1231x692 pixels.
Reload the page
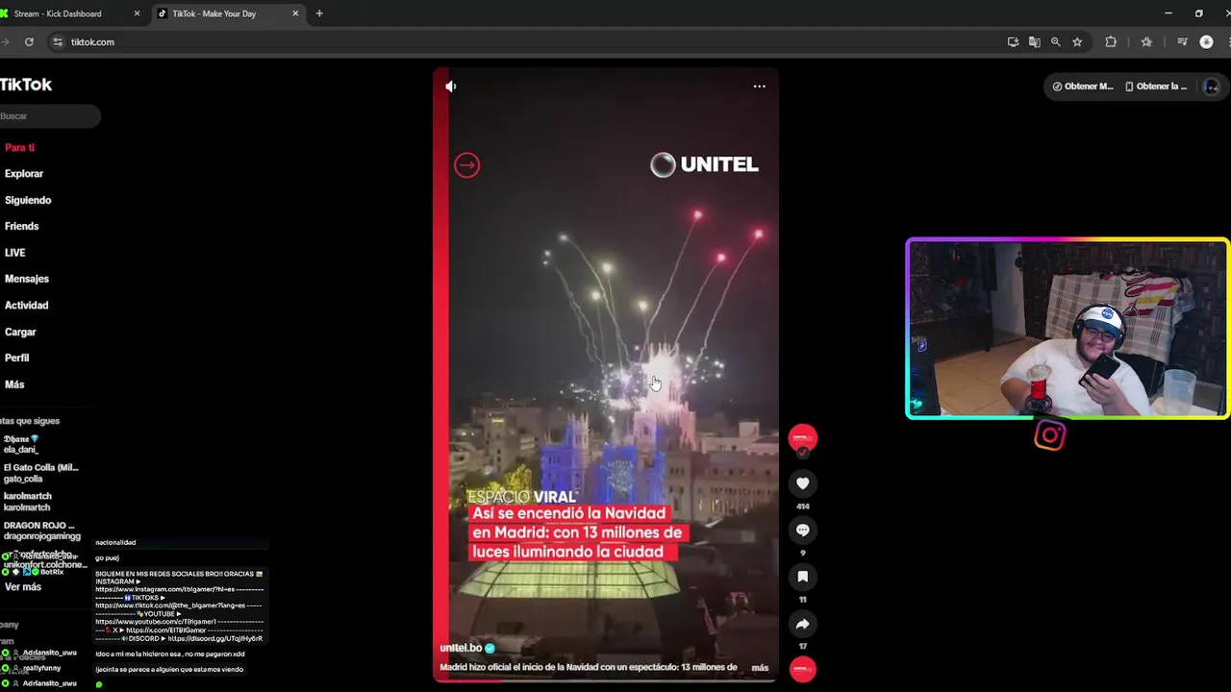29,42
